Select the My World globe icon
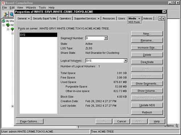The height and width of the screenshot is (135, 181). [4, 21]
